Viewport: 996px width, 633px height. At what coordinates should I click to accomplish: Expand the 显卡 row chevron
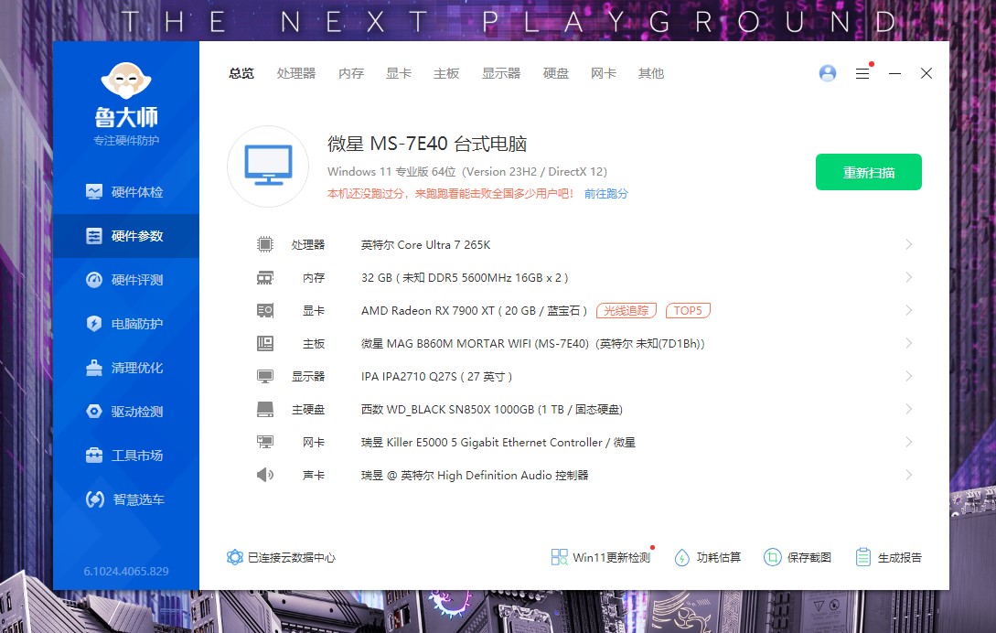[x=908, y=310]
